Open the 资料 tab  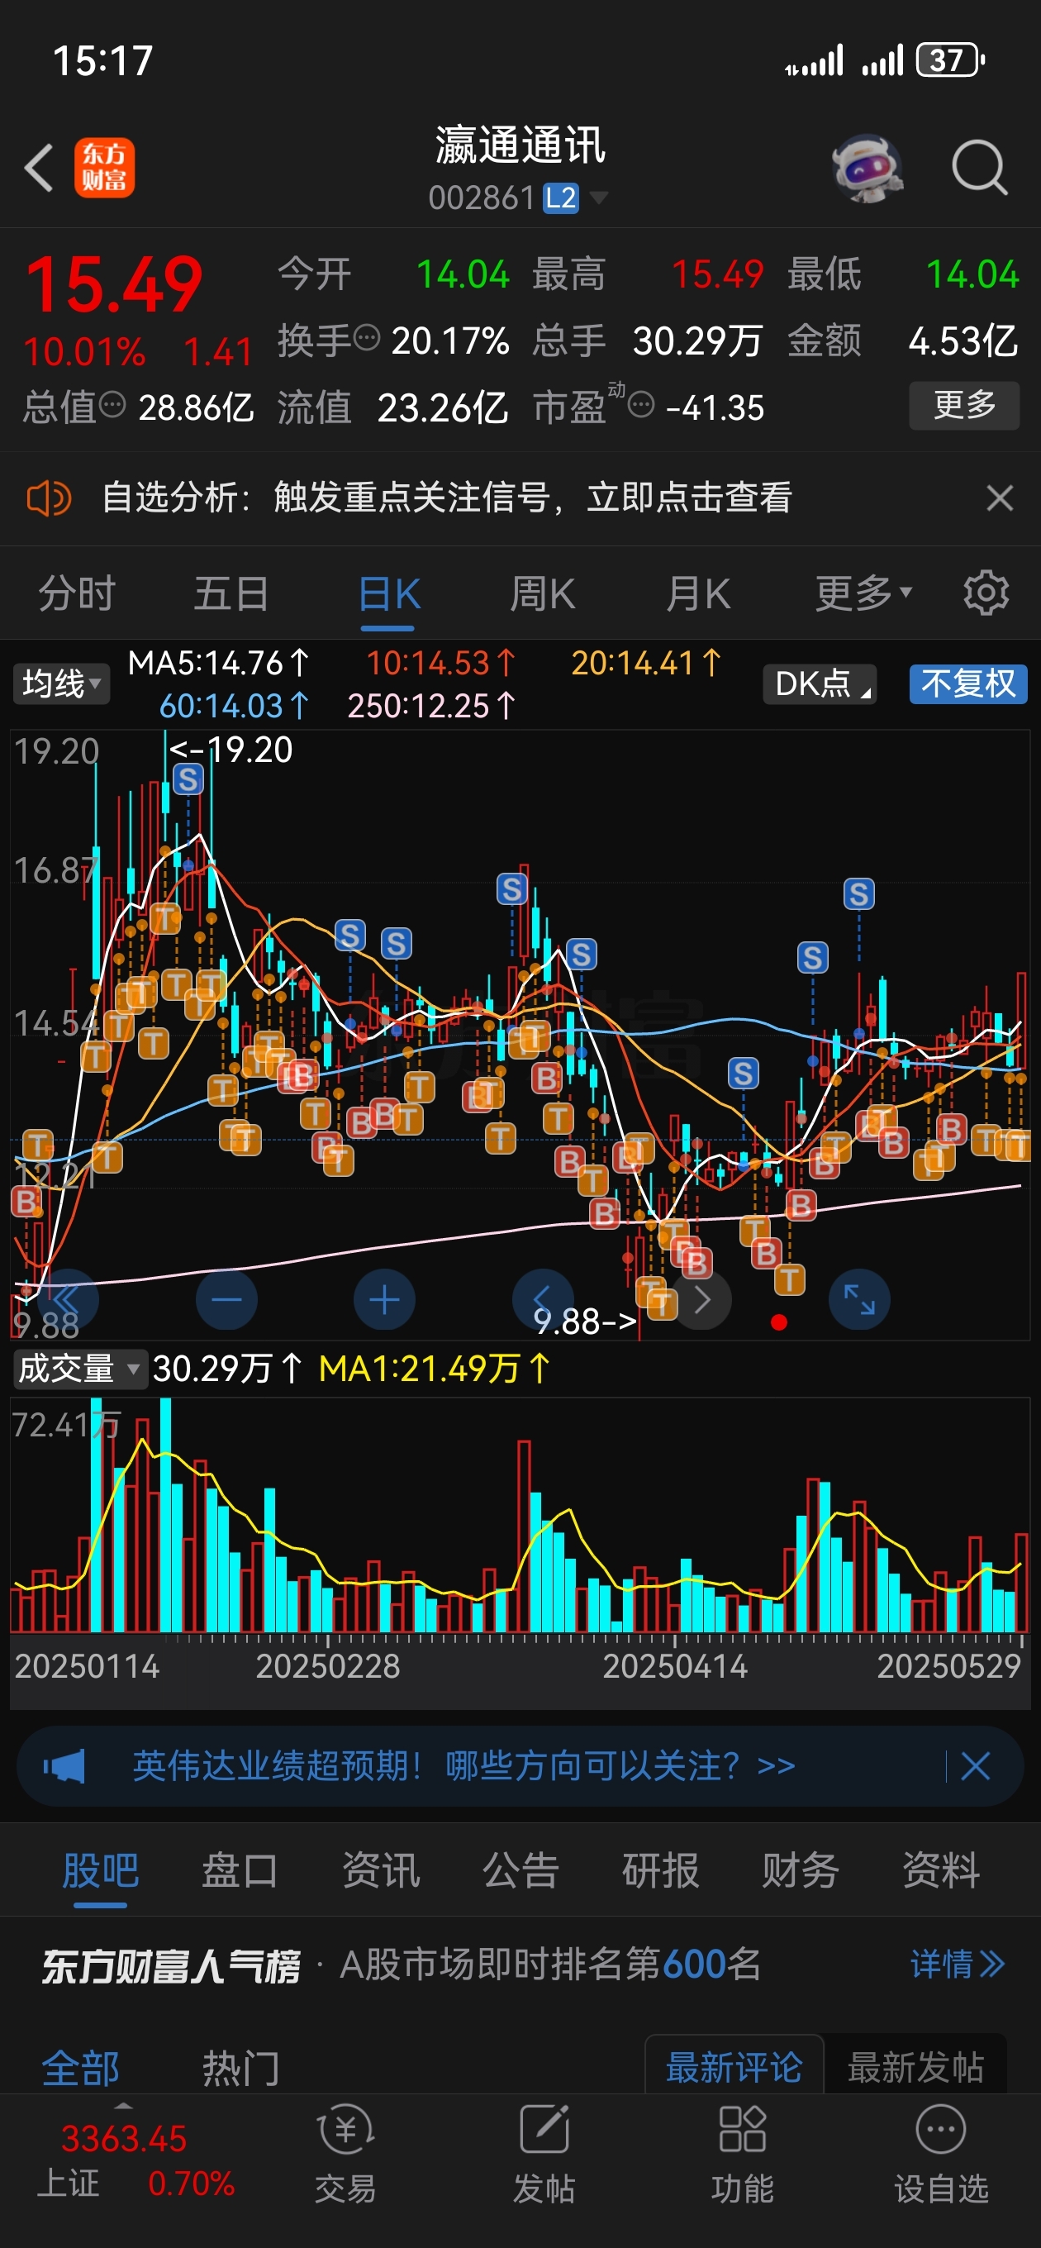point(941,1870)
